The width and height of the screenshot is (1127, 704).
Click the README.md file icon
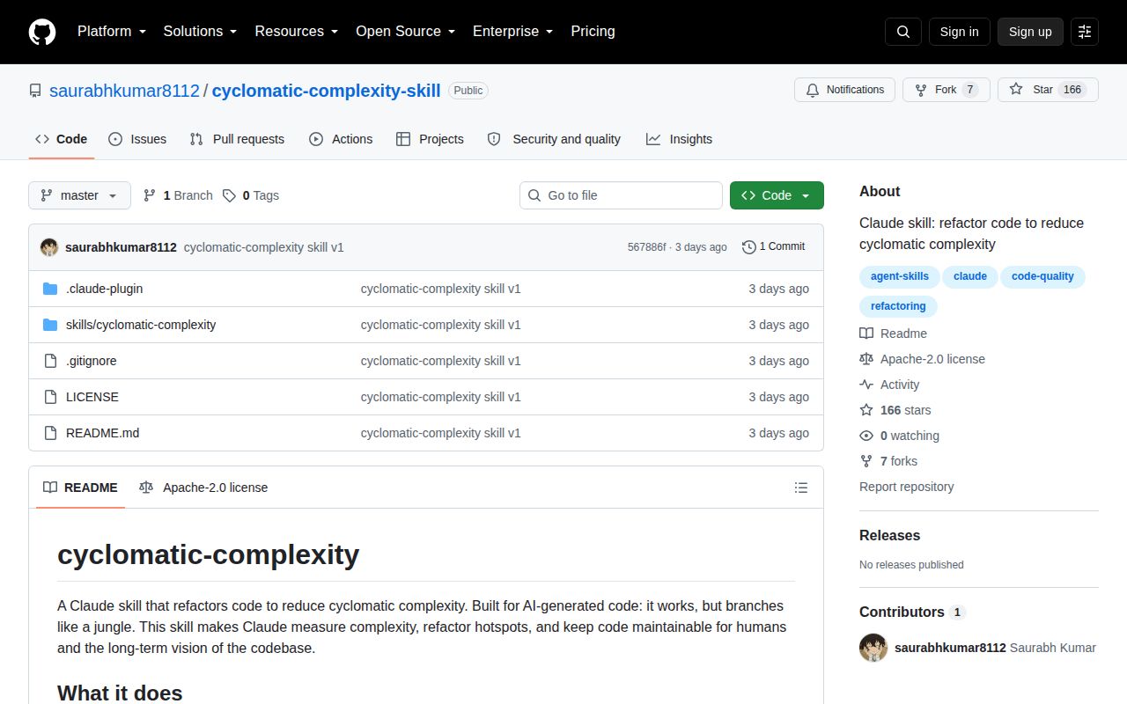[50, 433]
